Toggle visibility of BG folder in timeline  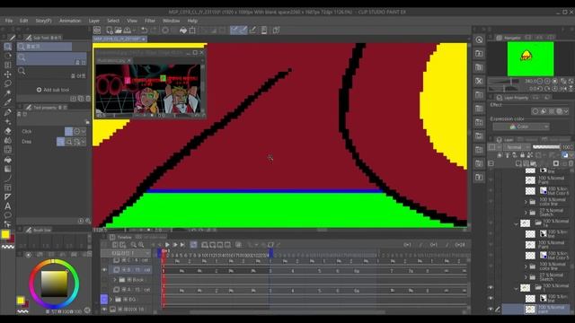click(104, 300)
